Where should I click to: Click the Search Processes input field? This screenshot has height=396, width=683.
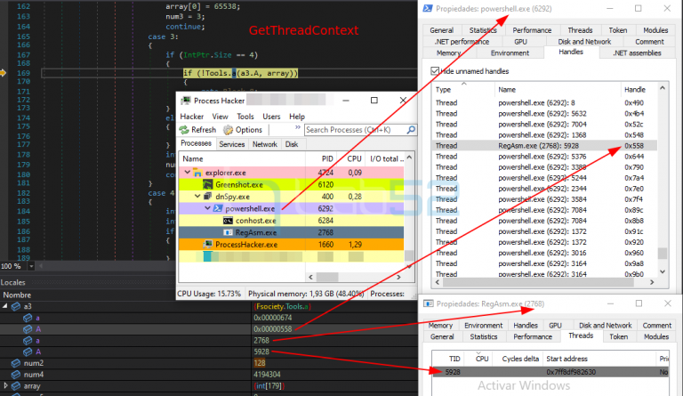pos(352,130)
